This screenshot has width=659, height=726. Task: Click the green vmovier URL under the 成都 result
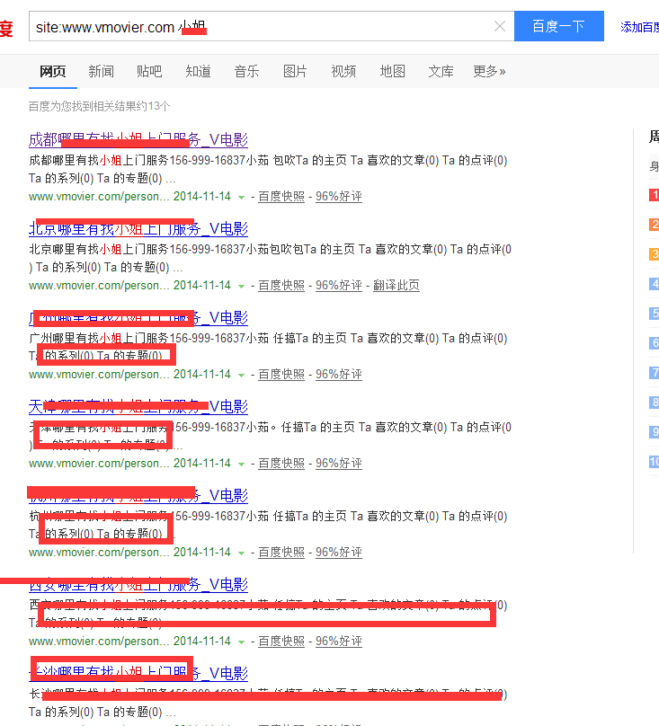[x=99, y=196]
